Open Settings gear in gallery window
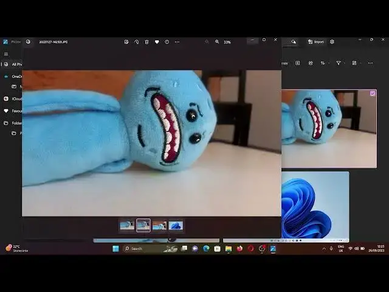The height and width of the screenshot is (292, 389). (332, 42)
